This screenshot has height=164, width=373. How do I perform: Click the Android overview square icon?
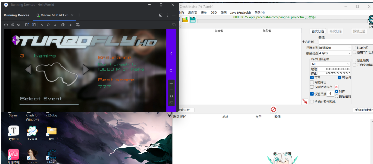tap(55, 25)
